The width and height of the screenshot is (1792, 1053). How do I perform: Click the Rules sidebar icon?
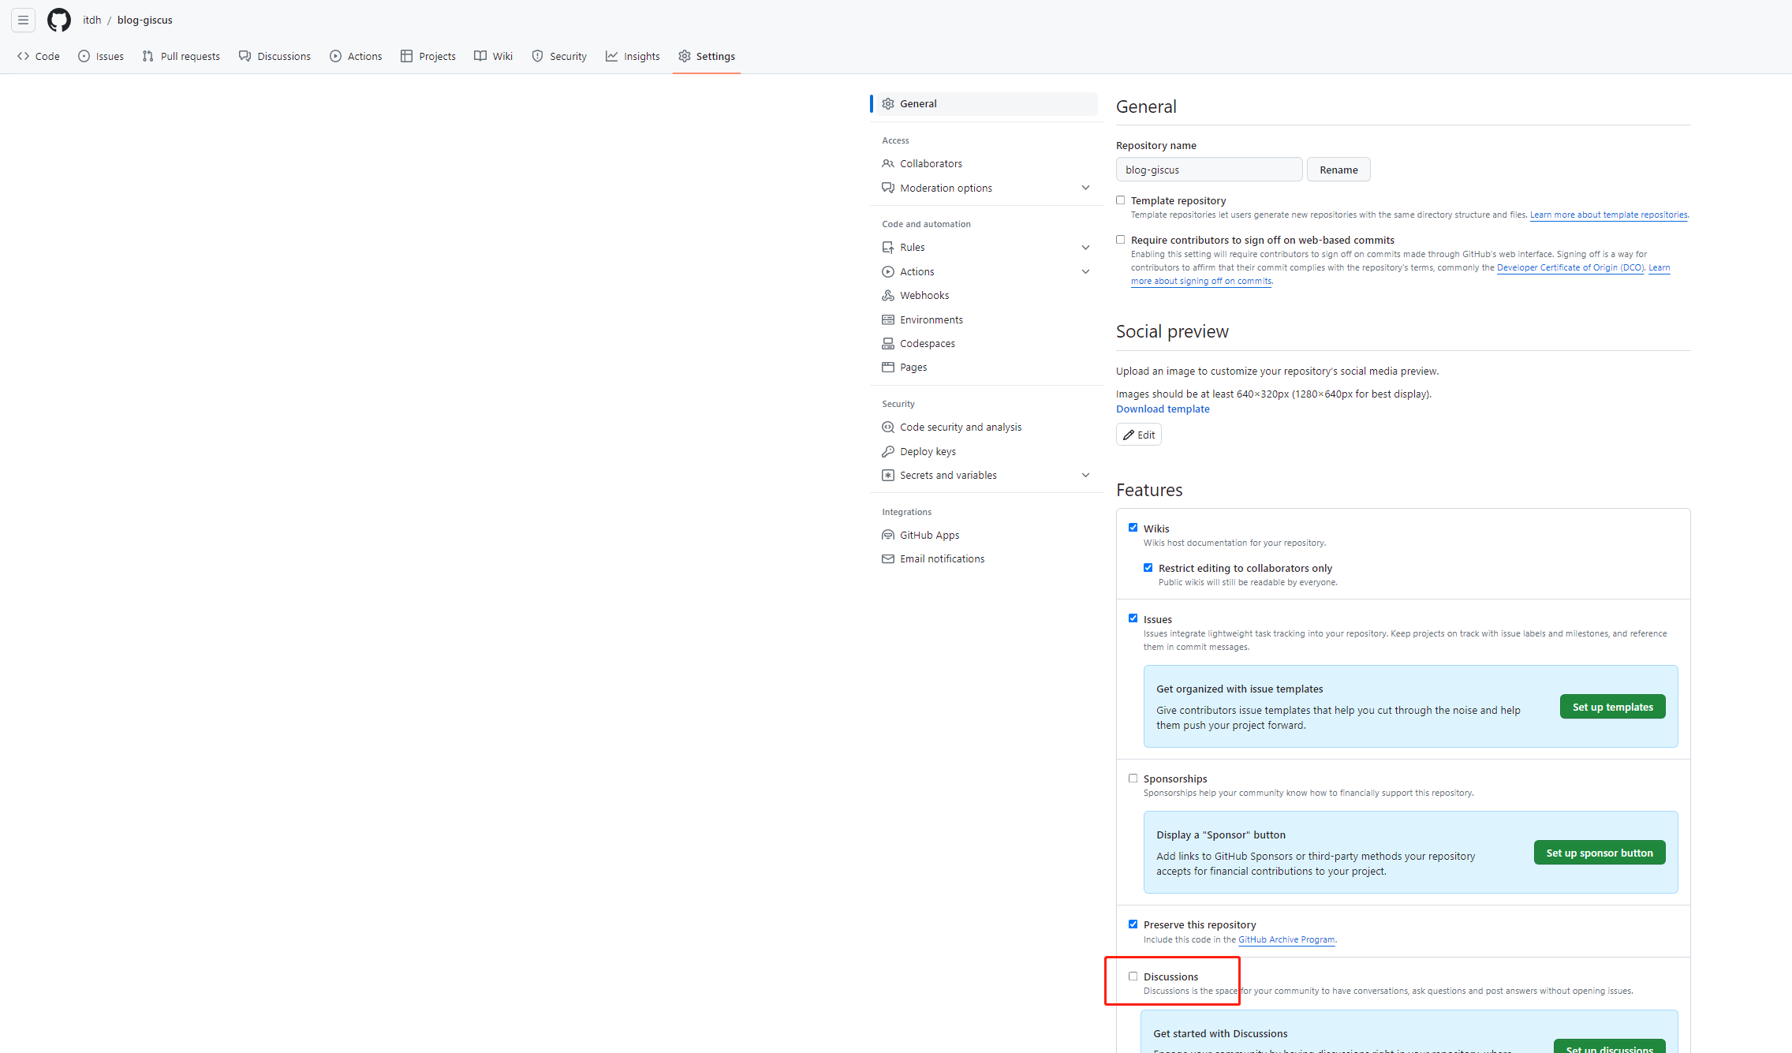[888, 247]
